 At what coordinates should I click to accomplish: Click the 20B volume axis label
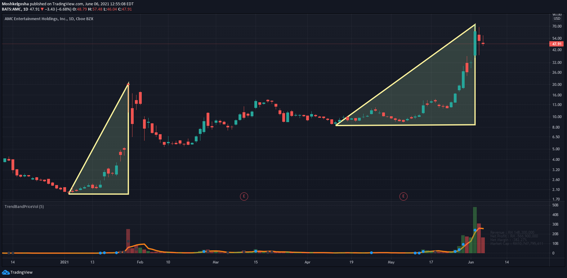555,234
